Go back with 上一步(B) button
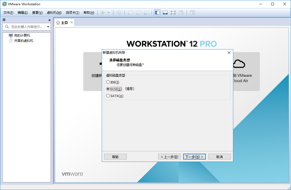Viewport: 291px width, 190px height. coord(169,157)
